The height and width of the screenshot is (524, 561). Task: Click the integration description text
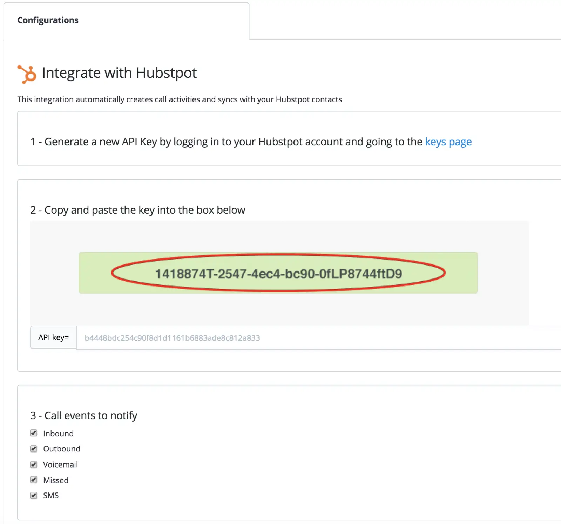click(179, 99)
